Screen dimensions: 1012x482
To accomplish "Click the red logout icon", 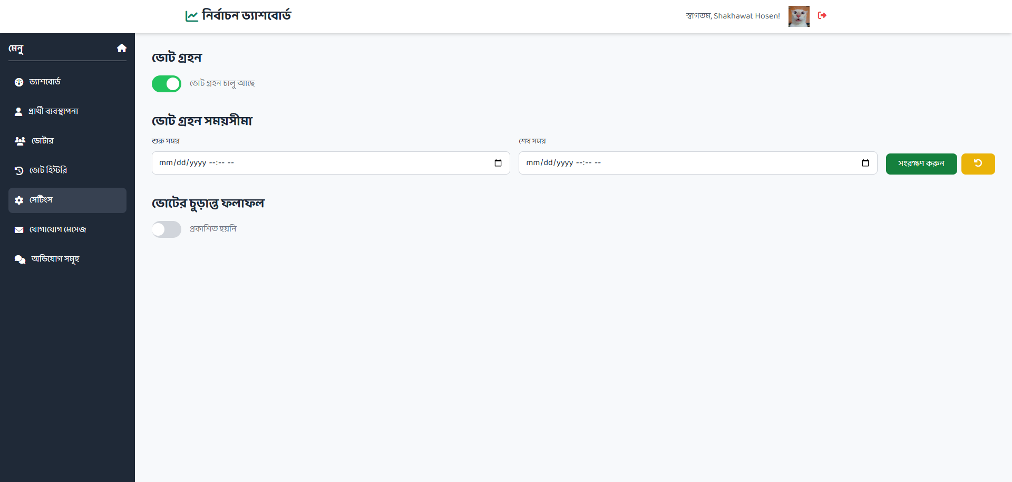I will tap(822, 15).
